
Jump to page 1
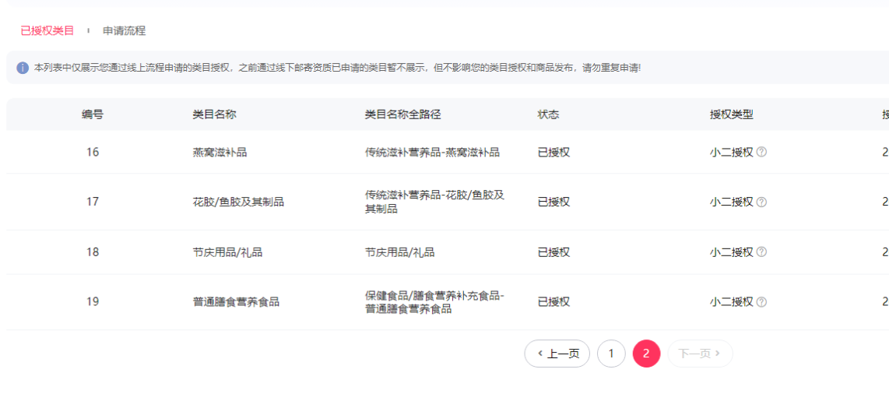pyautogui.click(x=611, y=354)
